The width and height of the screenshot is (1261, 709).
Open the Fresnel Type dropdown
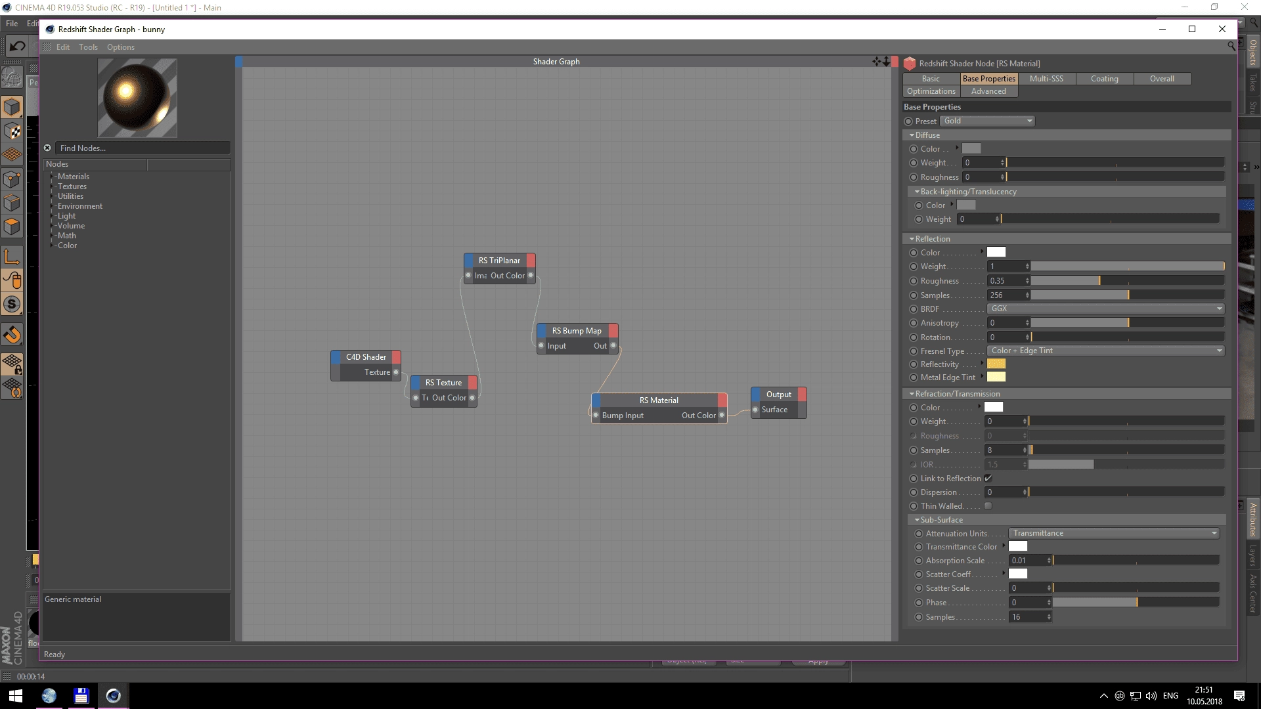[x=1106, y=351]
